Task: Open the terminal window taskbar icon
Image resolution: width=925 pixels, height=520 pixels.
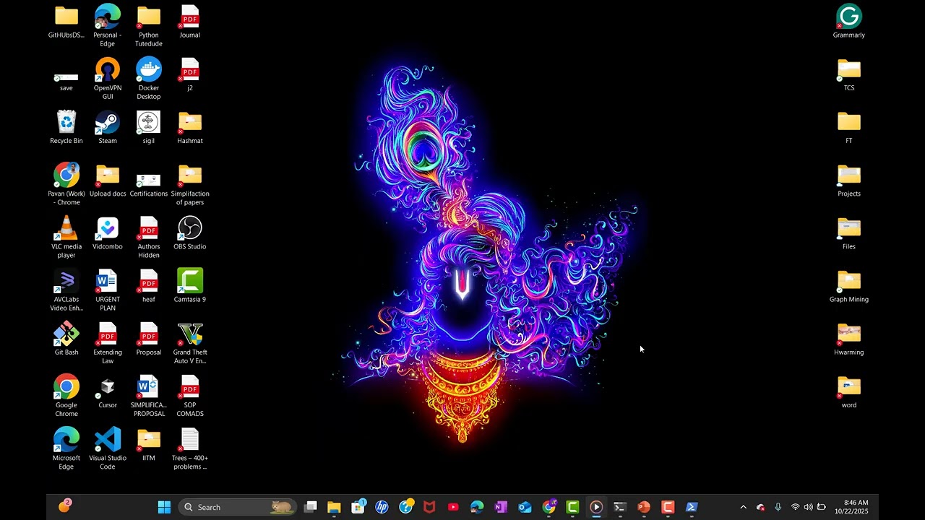Action: 620,507
